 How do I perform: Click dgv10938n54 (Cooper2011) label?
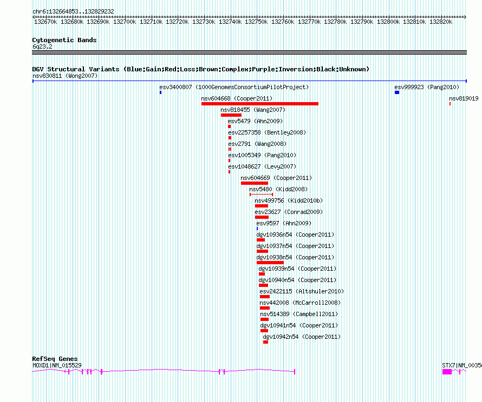[x=295, y=257]
